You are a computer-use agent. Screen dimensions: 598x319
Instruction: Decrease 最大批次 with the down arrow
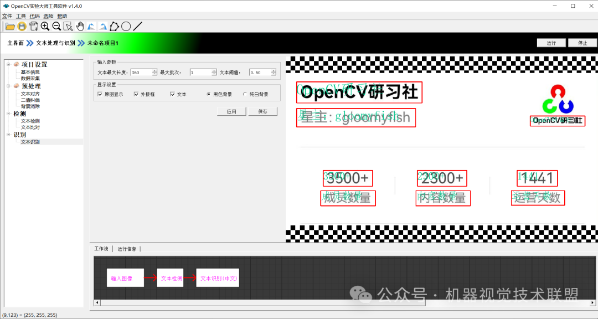click(x=214, y=74)
